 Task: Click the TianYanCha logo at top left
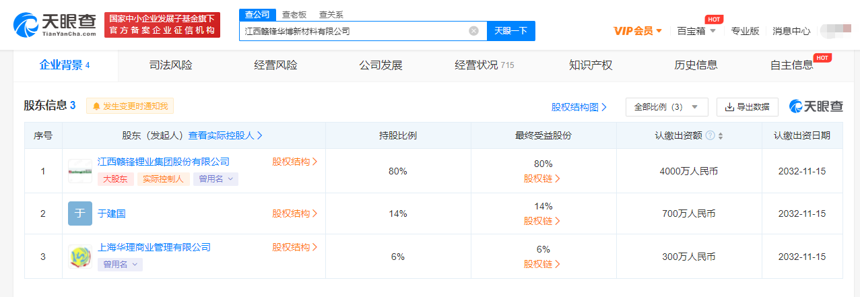[55, 25]
